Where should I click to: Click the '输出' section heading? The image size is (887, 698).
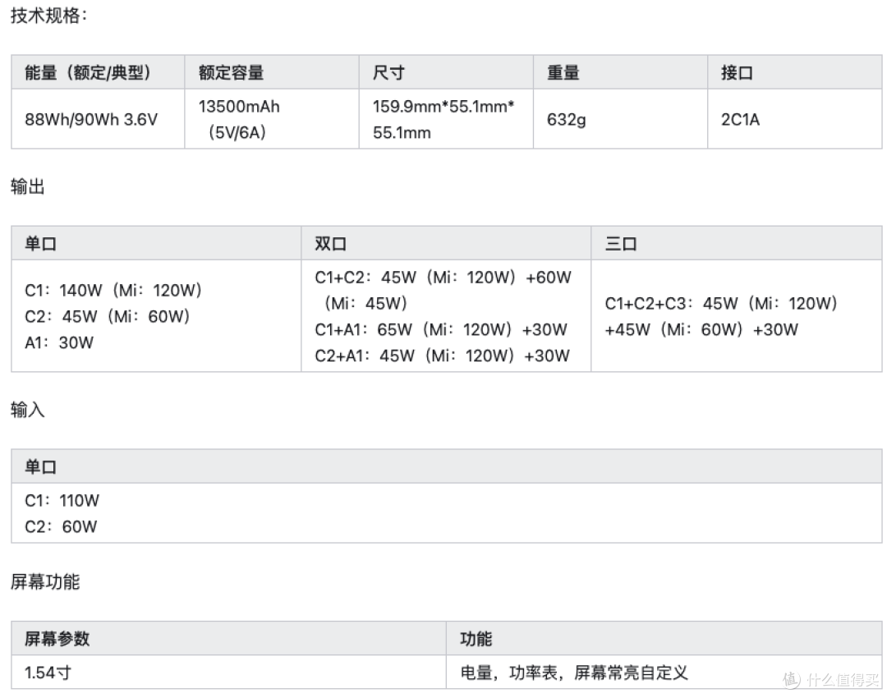click(x=27, y=186)
